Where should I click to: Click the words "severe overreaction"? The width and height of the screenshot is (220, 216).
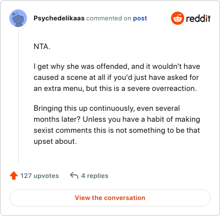coord(162,89)
